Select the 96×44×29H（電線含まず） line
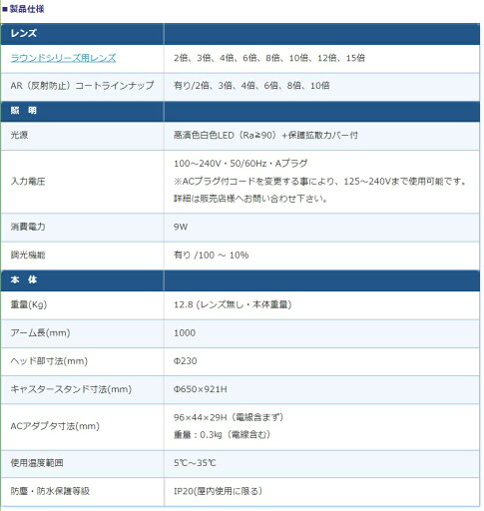This screenshot has height=511, width=484. pyautogui.click(x=229, y=417)
